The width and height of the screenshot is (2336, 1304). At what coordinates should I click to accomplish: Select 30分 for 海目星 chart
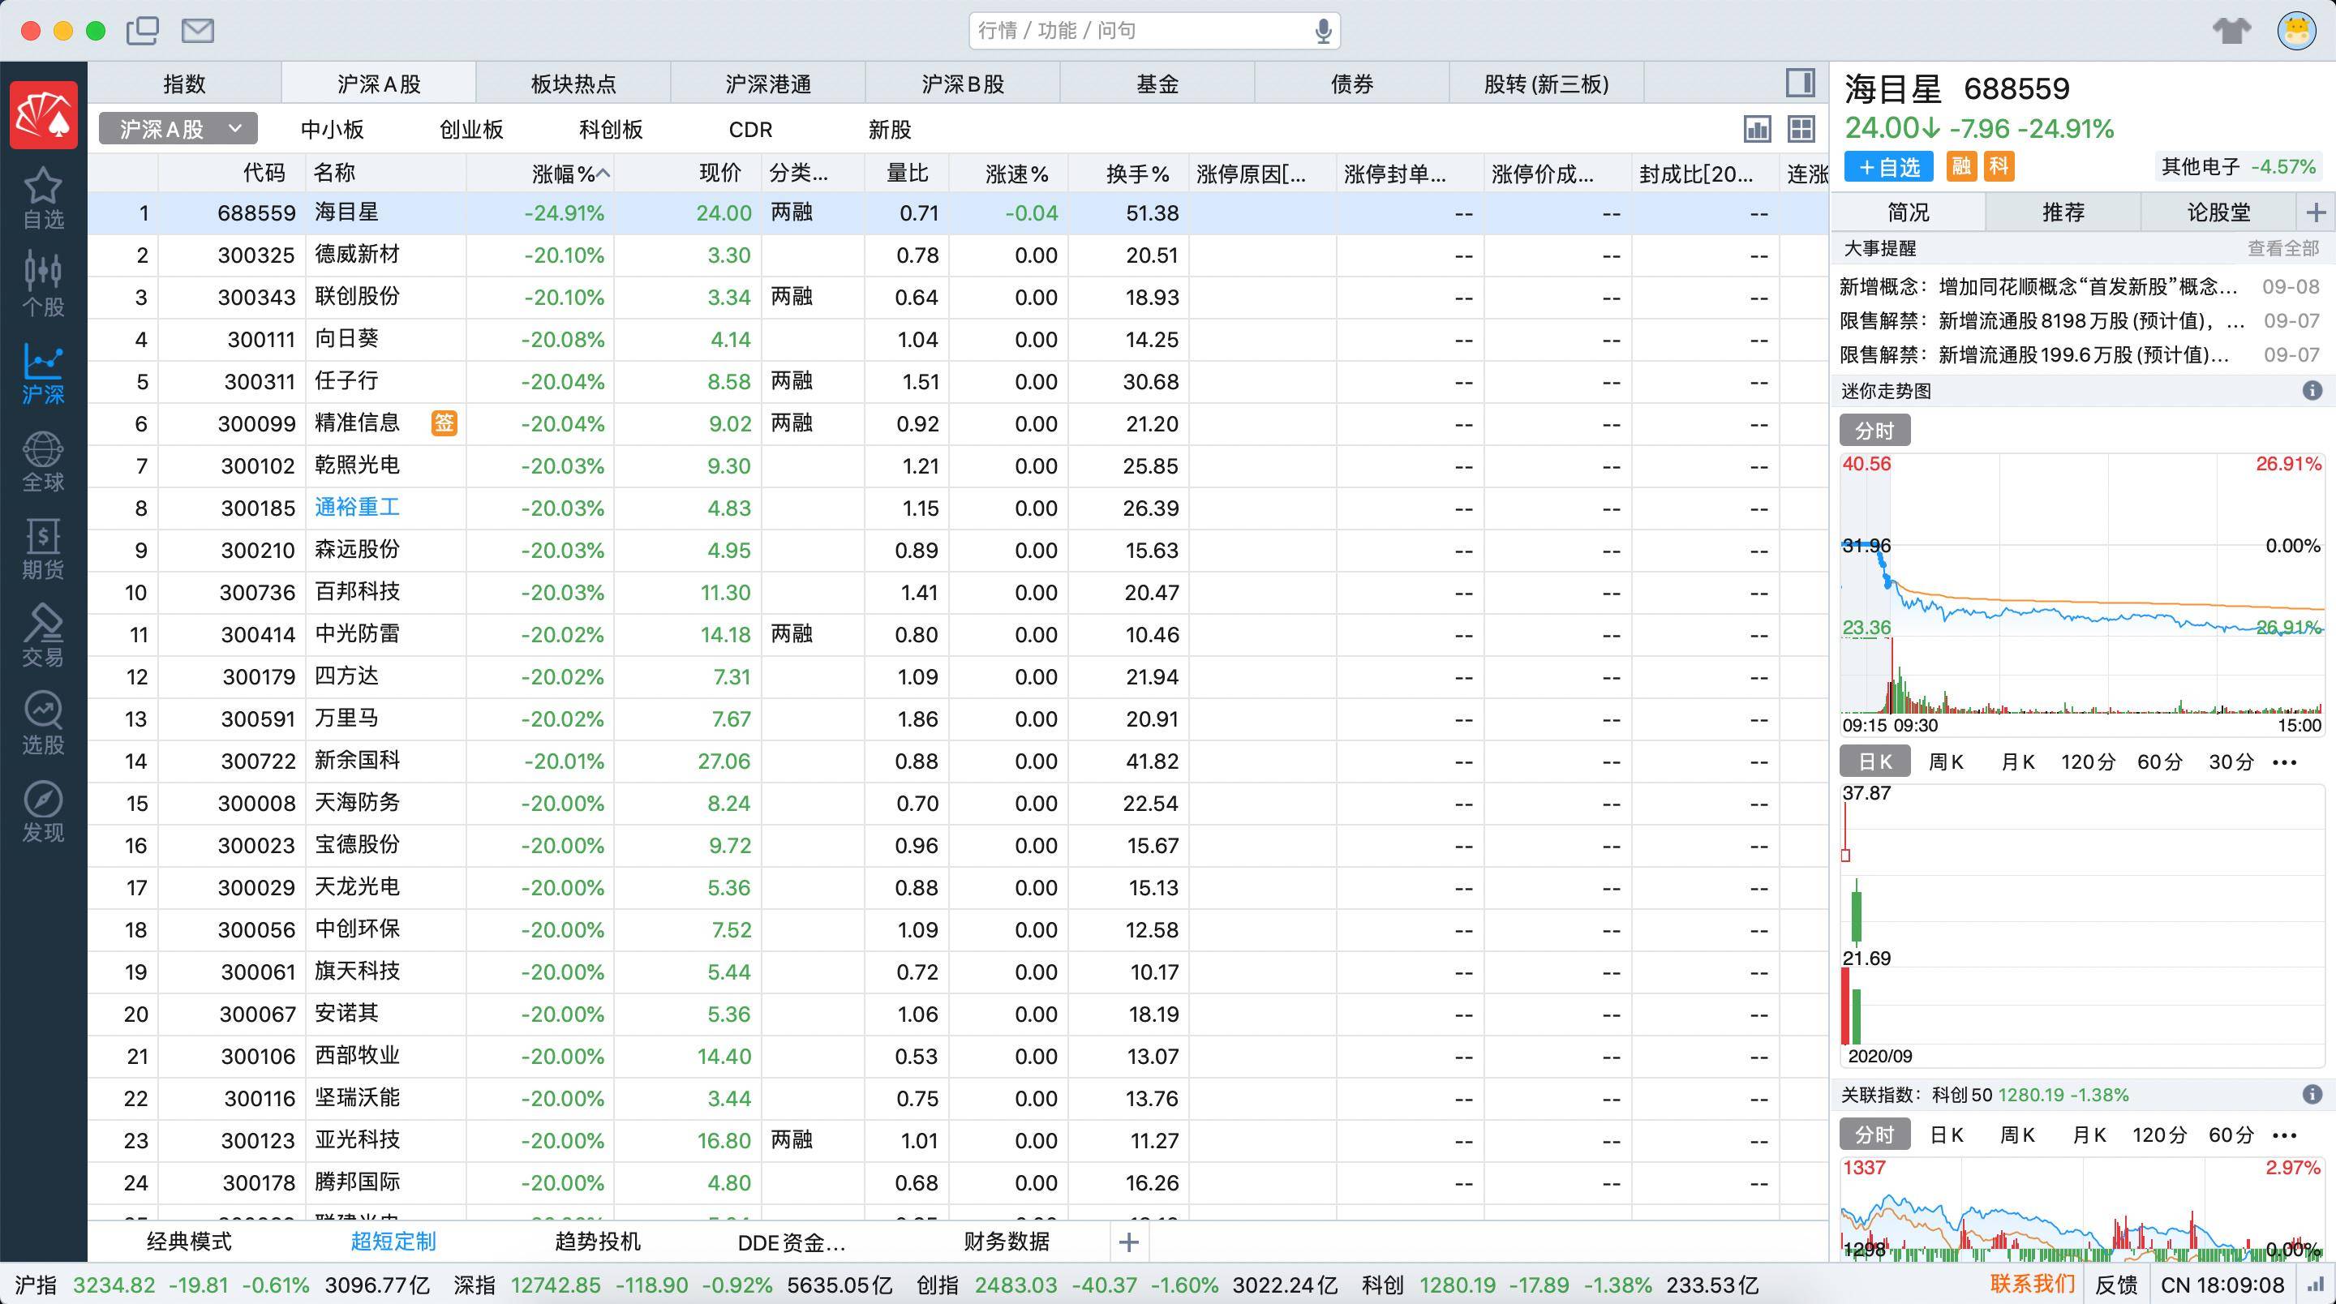(2231, 761)
